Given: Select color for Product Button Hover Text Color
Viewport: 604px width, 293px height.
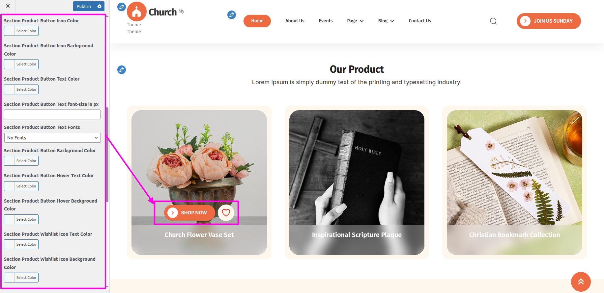Looking at the screenshot, I should pos(21,186).
